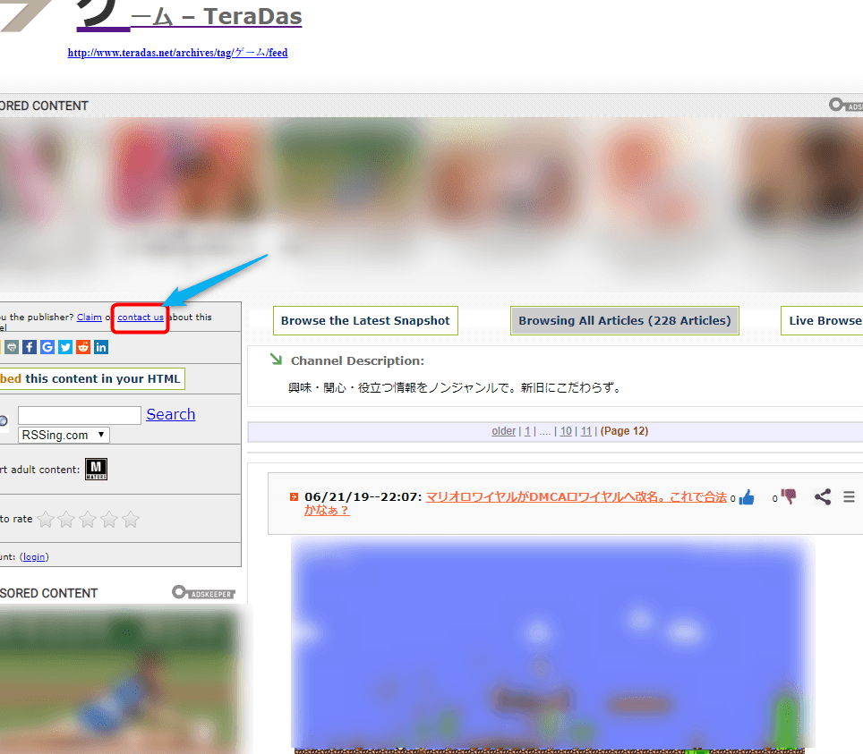Click the contact us link
This screenshot has width=863, height=754.
(x=141, y=318)
